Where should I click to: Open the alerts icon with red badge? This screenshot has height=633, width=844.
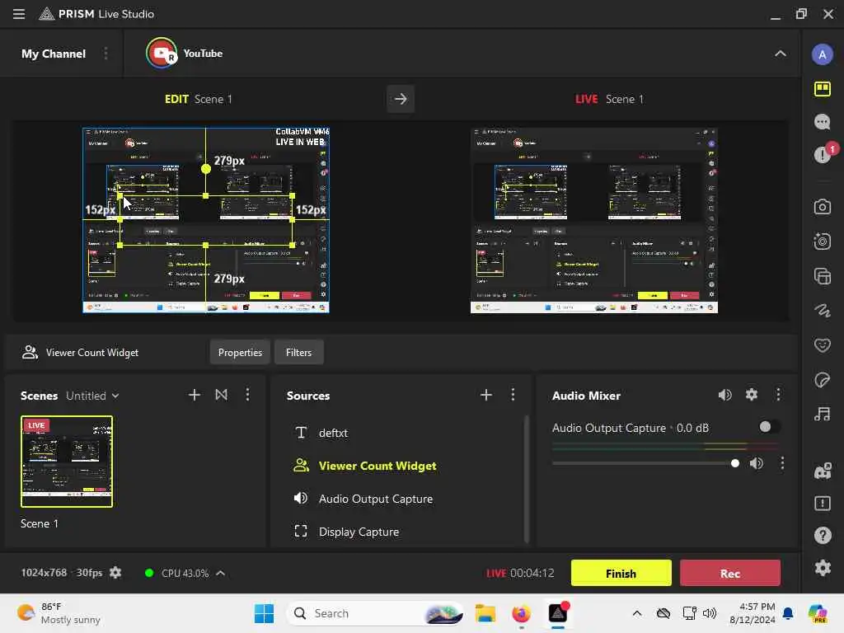pyautogui.click(x=823, y=154)
